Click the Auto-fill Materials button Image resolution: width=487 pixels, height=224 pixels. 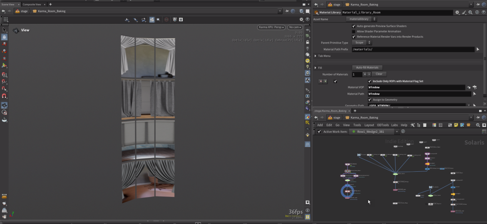click(x=367, y=68)
